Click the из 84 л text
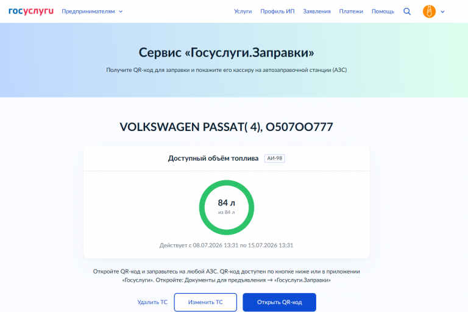 click(227, 212)
